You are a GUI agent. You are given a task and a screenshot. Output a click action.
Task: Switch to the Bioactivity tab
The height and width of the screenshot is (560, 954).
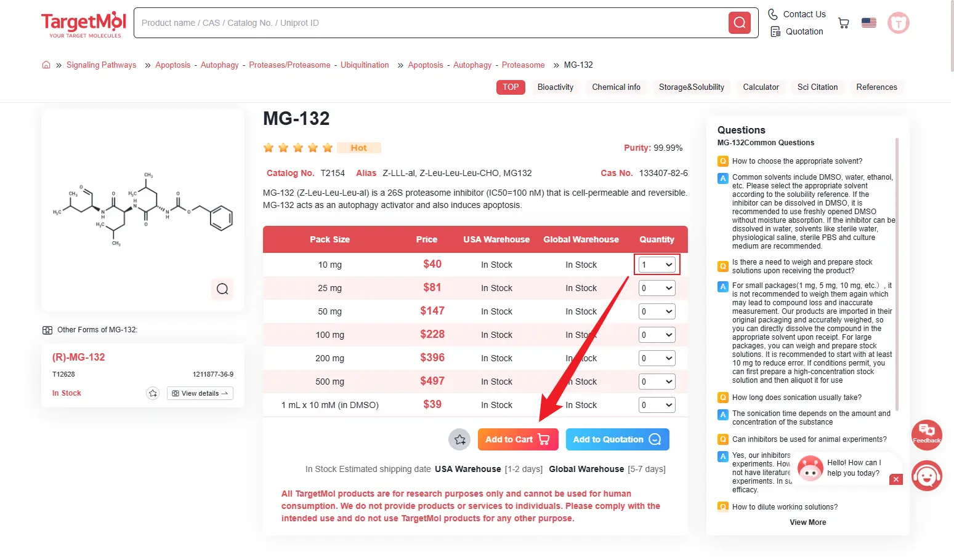coord(555,87)
